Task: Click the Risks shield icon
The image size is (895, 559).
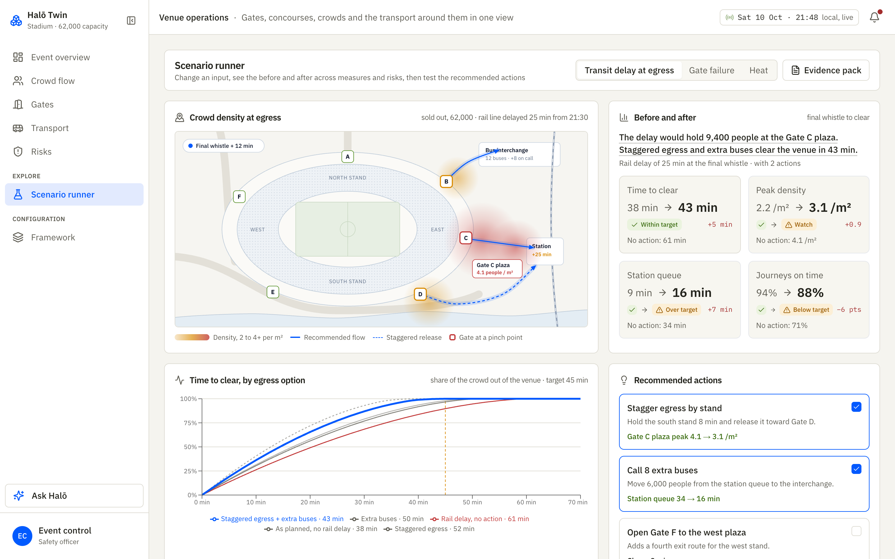Action: (x=18, y=152)
